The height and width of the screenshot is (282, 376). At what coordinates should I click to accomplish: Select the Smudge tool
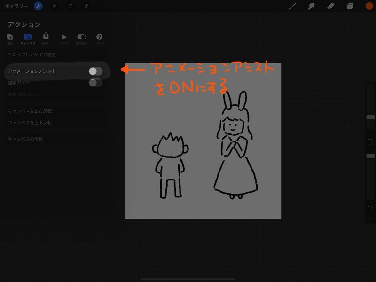(311, 6)
